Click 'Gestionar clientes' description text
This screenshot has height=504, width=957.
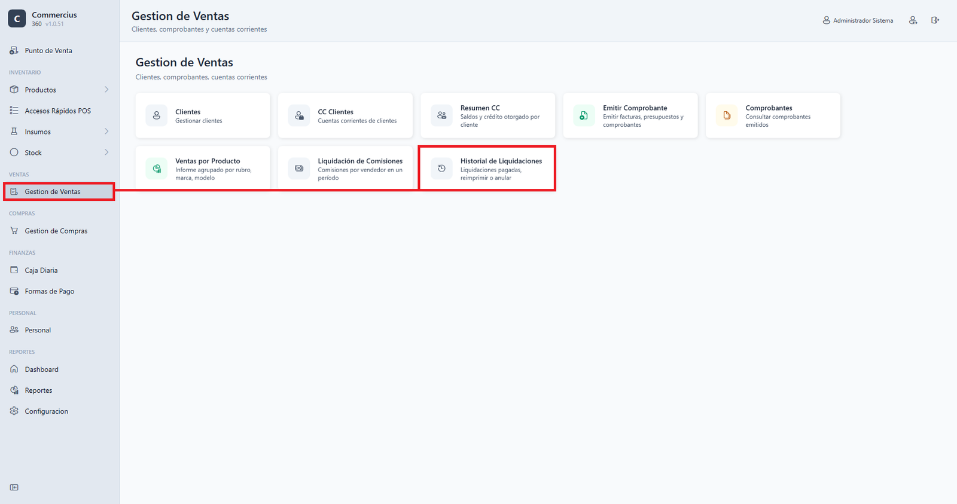[x=199, y=121]
